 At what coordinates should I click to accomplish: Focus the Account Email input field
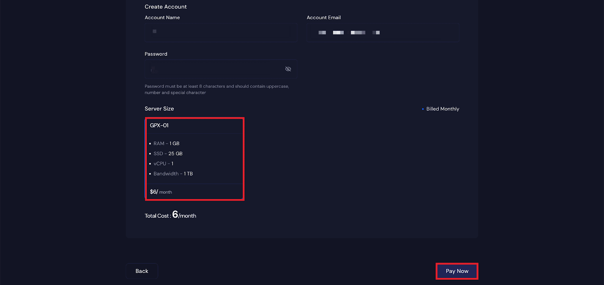pos(383,32)
